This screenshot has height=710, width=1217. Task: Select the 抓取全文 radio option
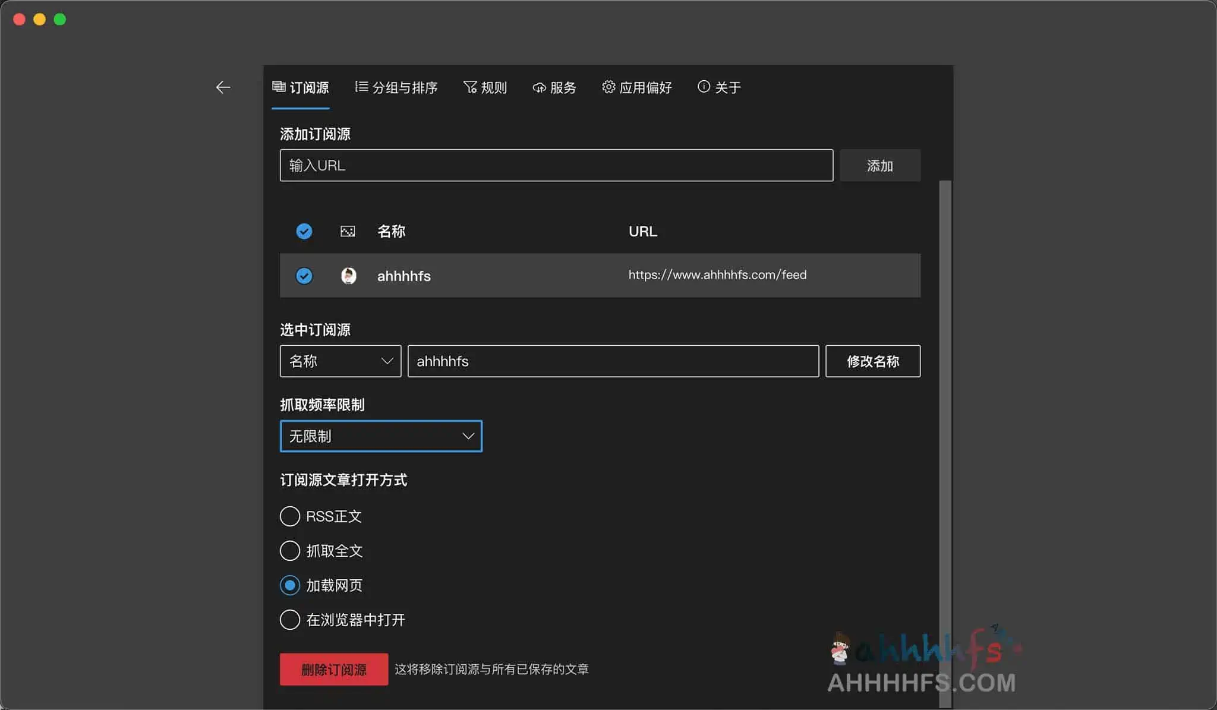290,551
